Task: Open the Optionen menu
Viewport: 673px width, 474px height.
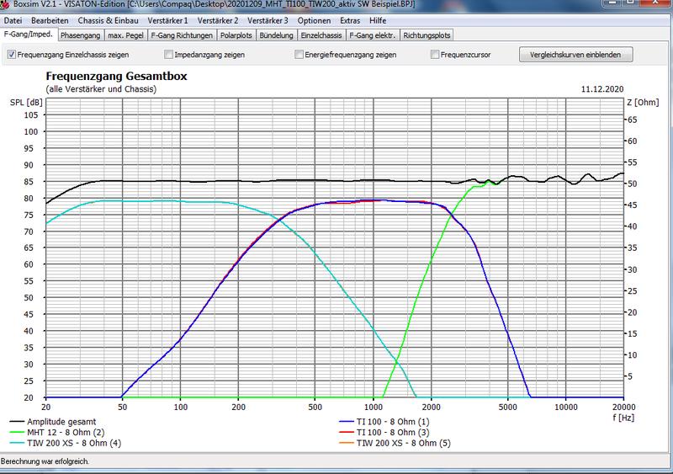Action: (315, 19)
